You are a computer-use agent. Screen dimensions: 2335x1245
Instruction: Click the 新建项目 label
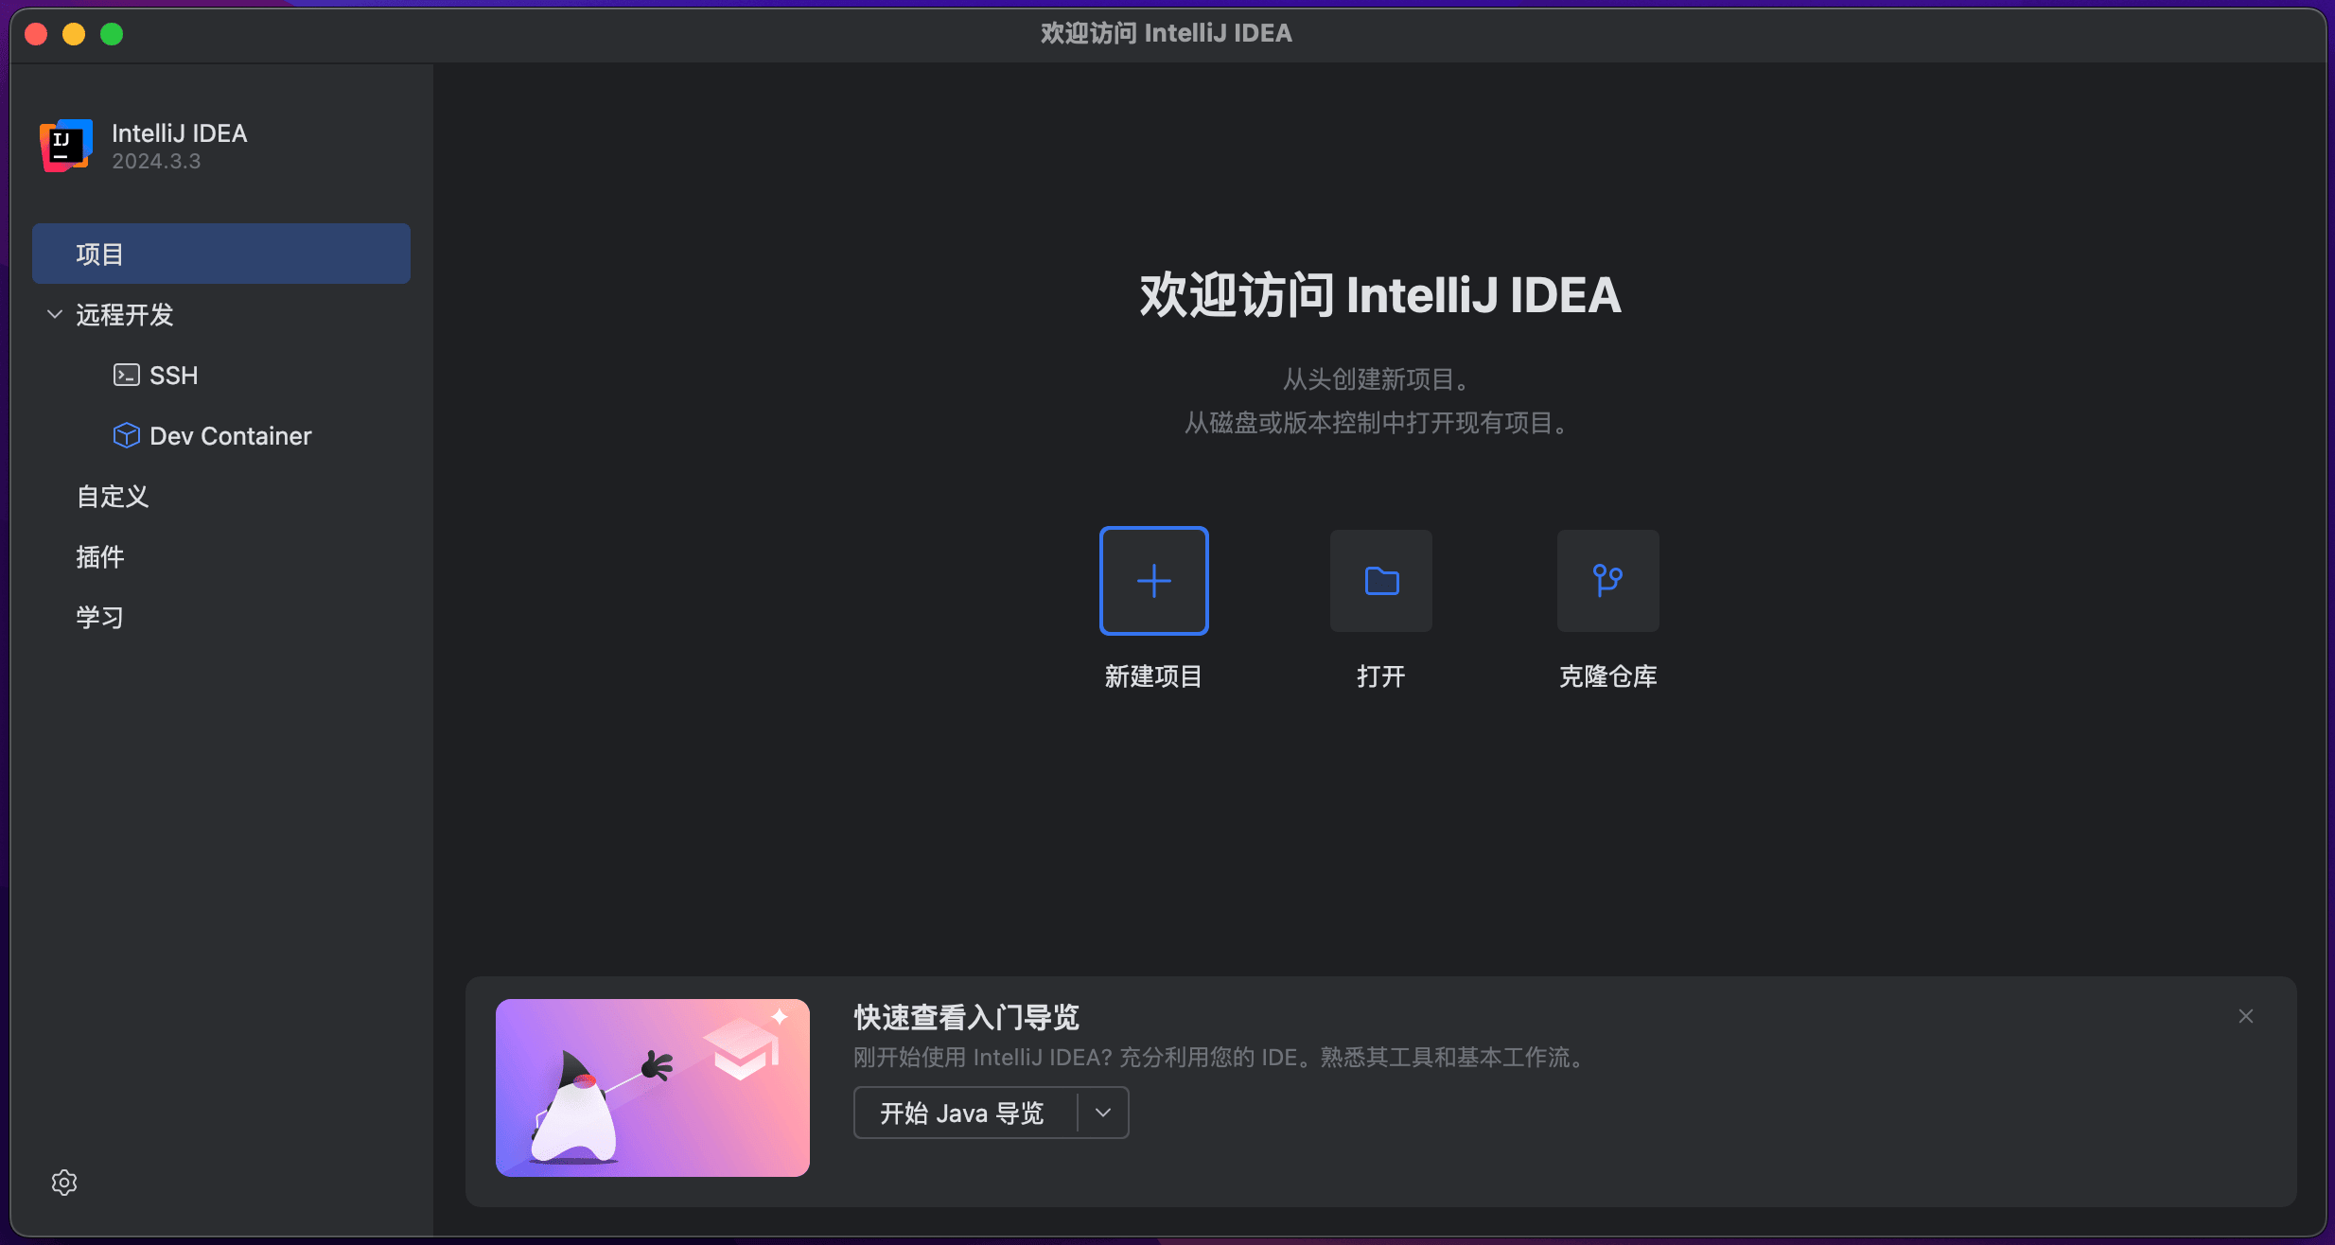click(1153, 676)
